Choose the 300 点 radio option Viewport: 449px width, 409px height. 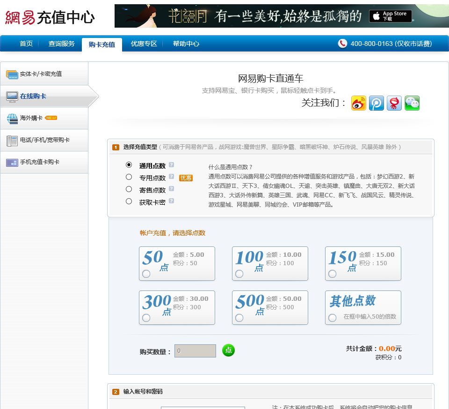tap(146, 318)
